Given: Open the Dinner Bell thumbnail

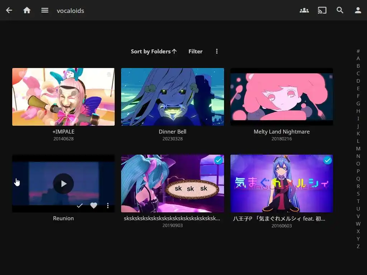Looking at the screenshot, I should coord(172,97).
